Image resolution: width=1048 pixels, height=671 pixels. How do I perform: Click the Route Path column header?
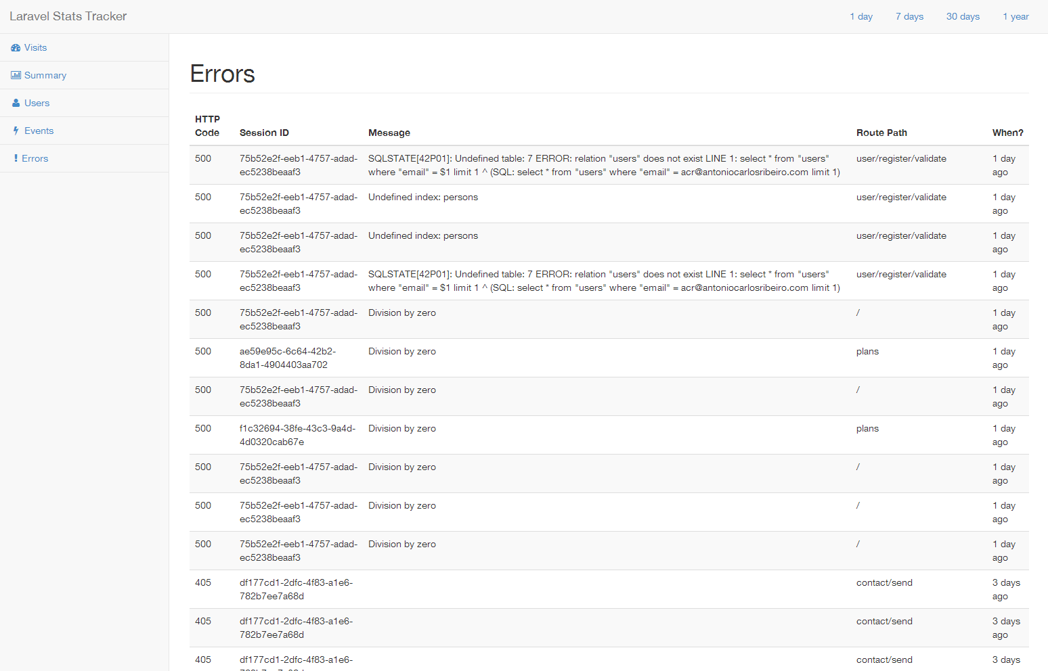coord(881,133)
